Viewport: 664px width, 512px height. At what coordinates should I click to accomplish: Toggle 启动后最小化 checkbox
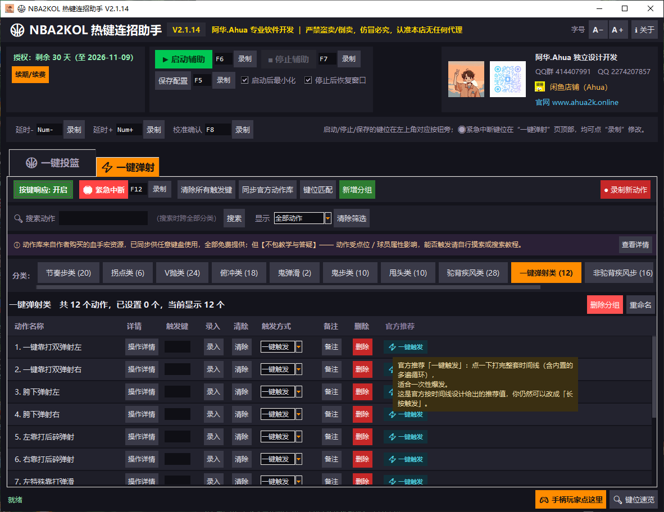pos(245,80)
